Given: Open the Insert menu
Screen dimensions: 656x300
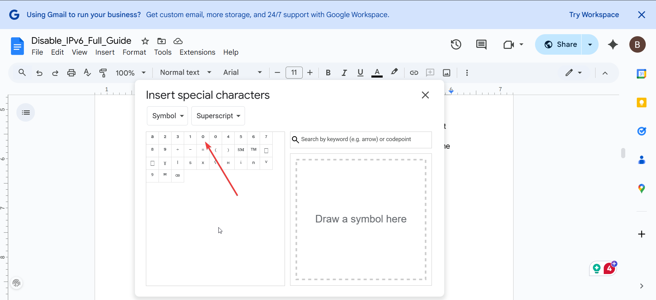Looking at the screenshot, I should tap(105, 52).
